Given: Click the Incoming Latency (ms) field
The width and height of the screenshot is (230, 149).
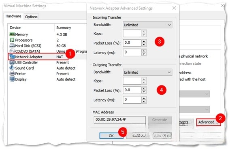Looking at the screenshot, I should [132, 52].
